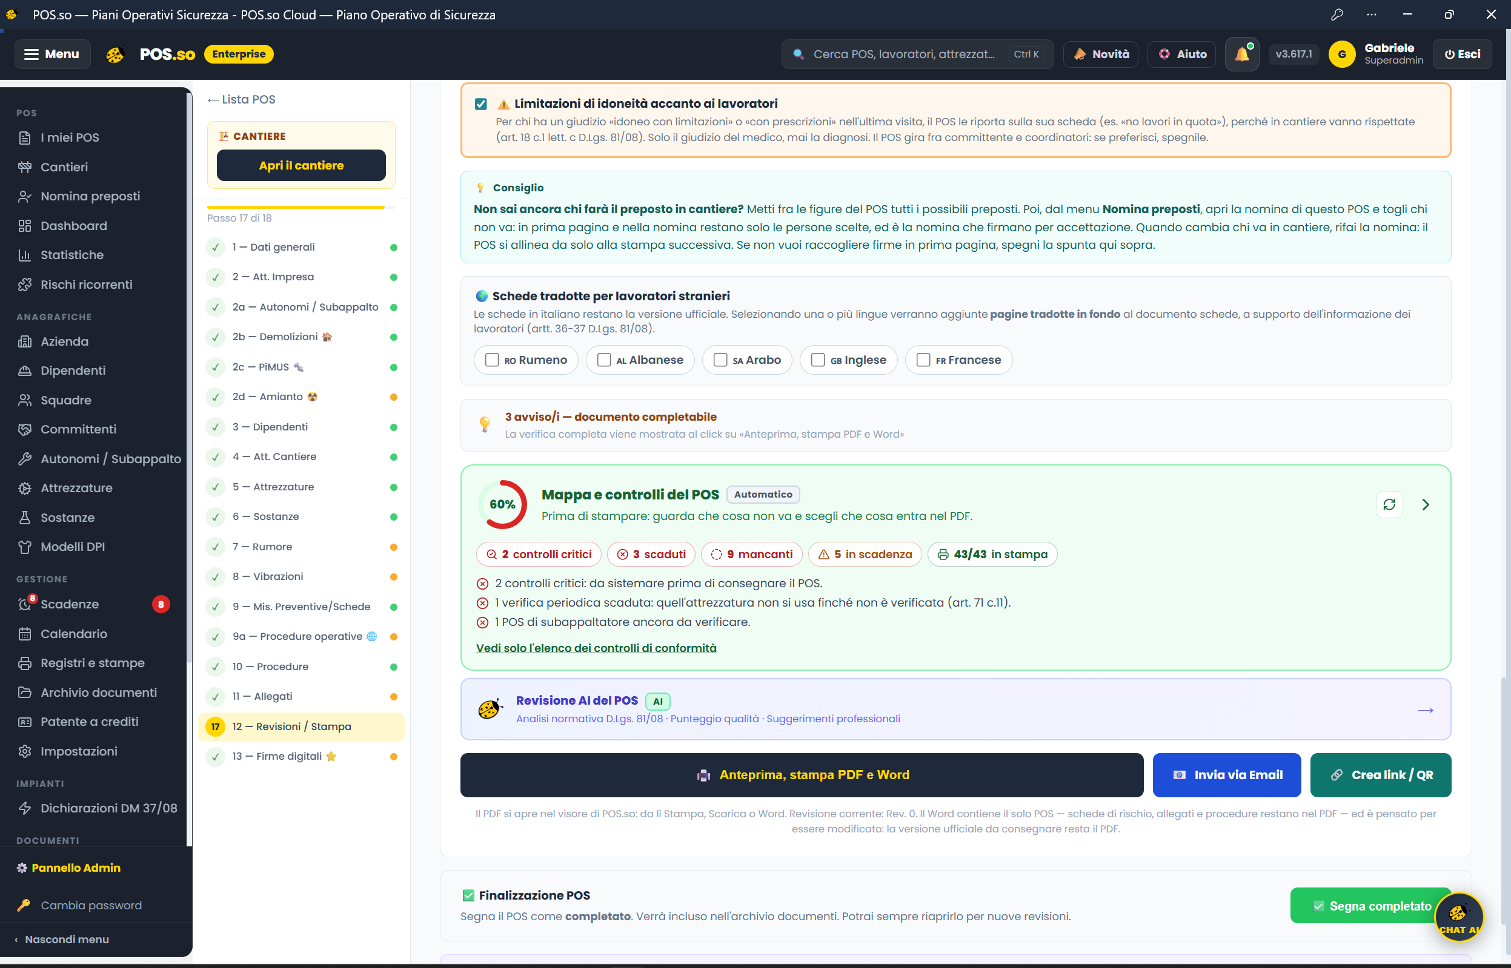The height and width of the screenshot is (968, 1511).
Task: Go to step 9a — Procedure operative
Action: (301, 636)
